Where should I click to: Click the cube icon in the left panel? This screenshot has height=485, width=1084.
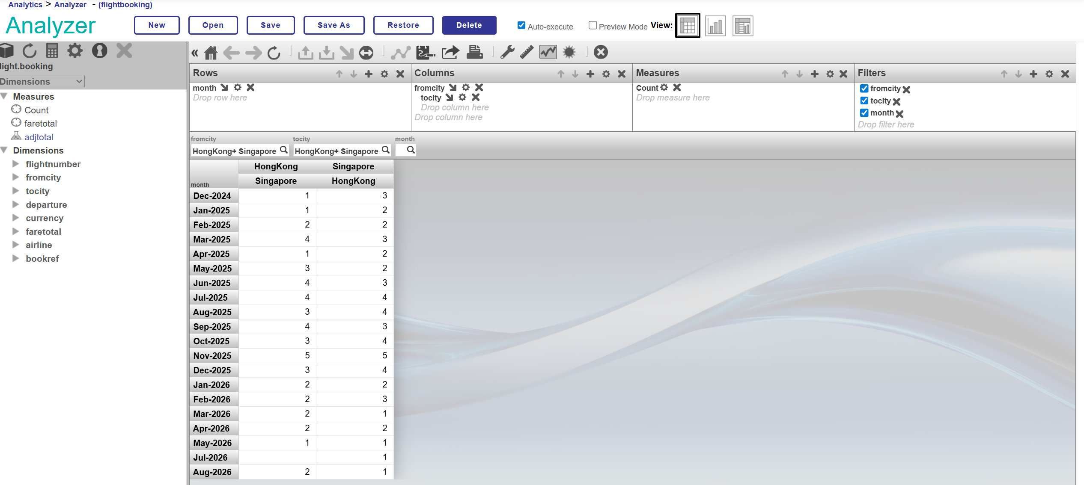pos(7,51)
